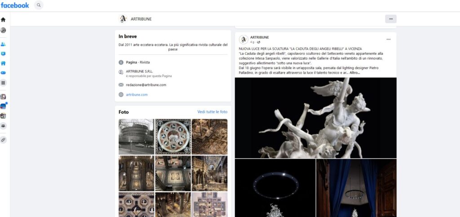The height and width of the screenshot is (217, 460).
Task: Open the first shortcut thumbnail in the sidebar
Action: pos(3,97)
